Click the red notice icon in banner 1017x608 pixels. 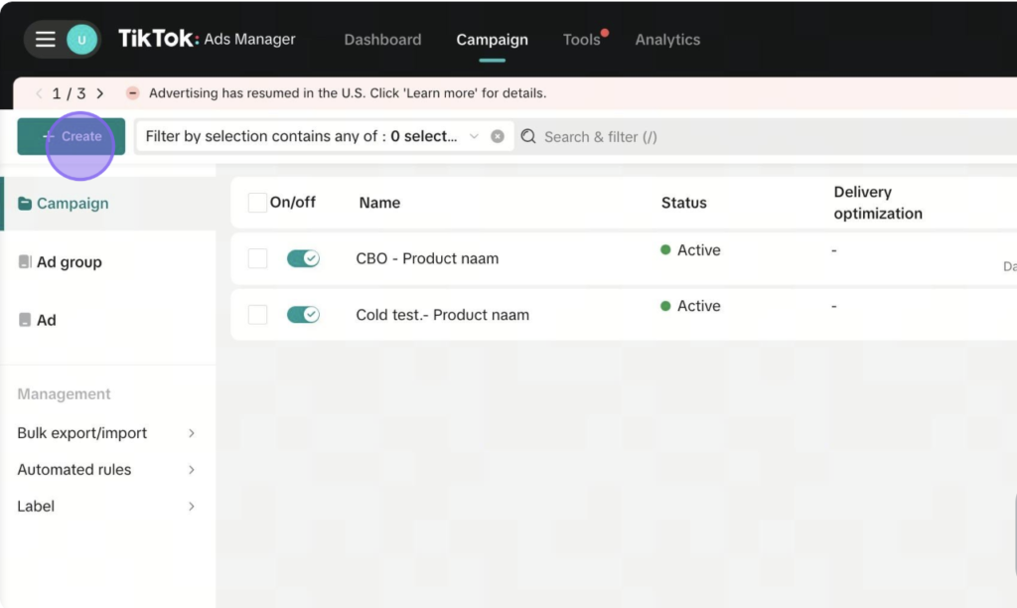[132, 92]
